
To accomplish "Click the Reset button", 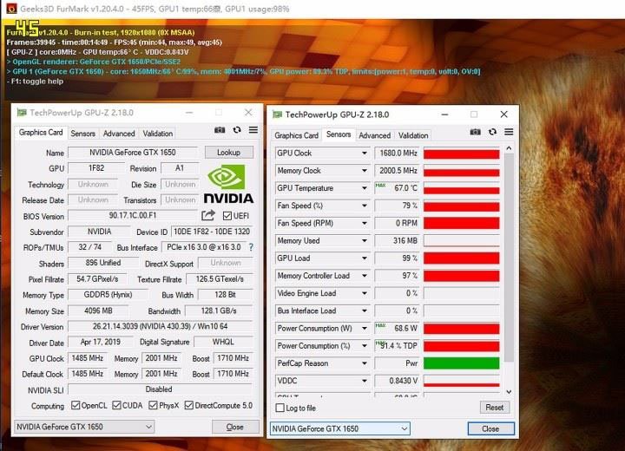I will click(x=494, y=407).
